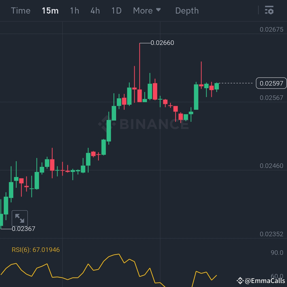This screenshot has width=287, height=287.
Task: Click the low marker 0.02367
Action: coord(23,229)
